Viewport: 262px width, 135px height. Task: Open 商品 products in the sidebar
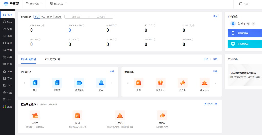tap(7, 43)
